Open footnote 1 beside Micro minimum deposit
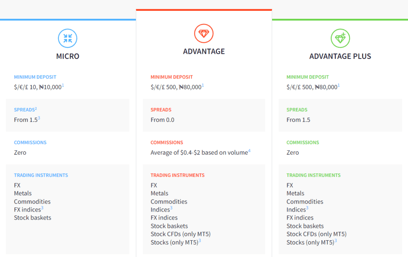 point(63,85)
